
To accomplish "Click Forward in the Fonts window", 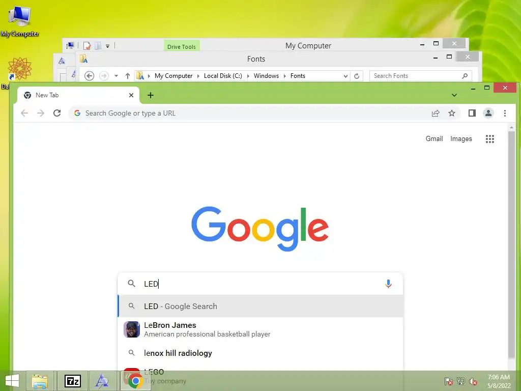I will pos(104,76).
